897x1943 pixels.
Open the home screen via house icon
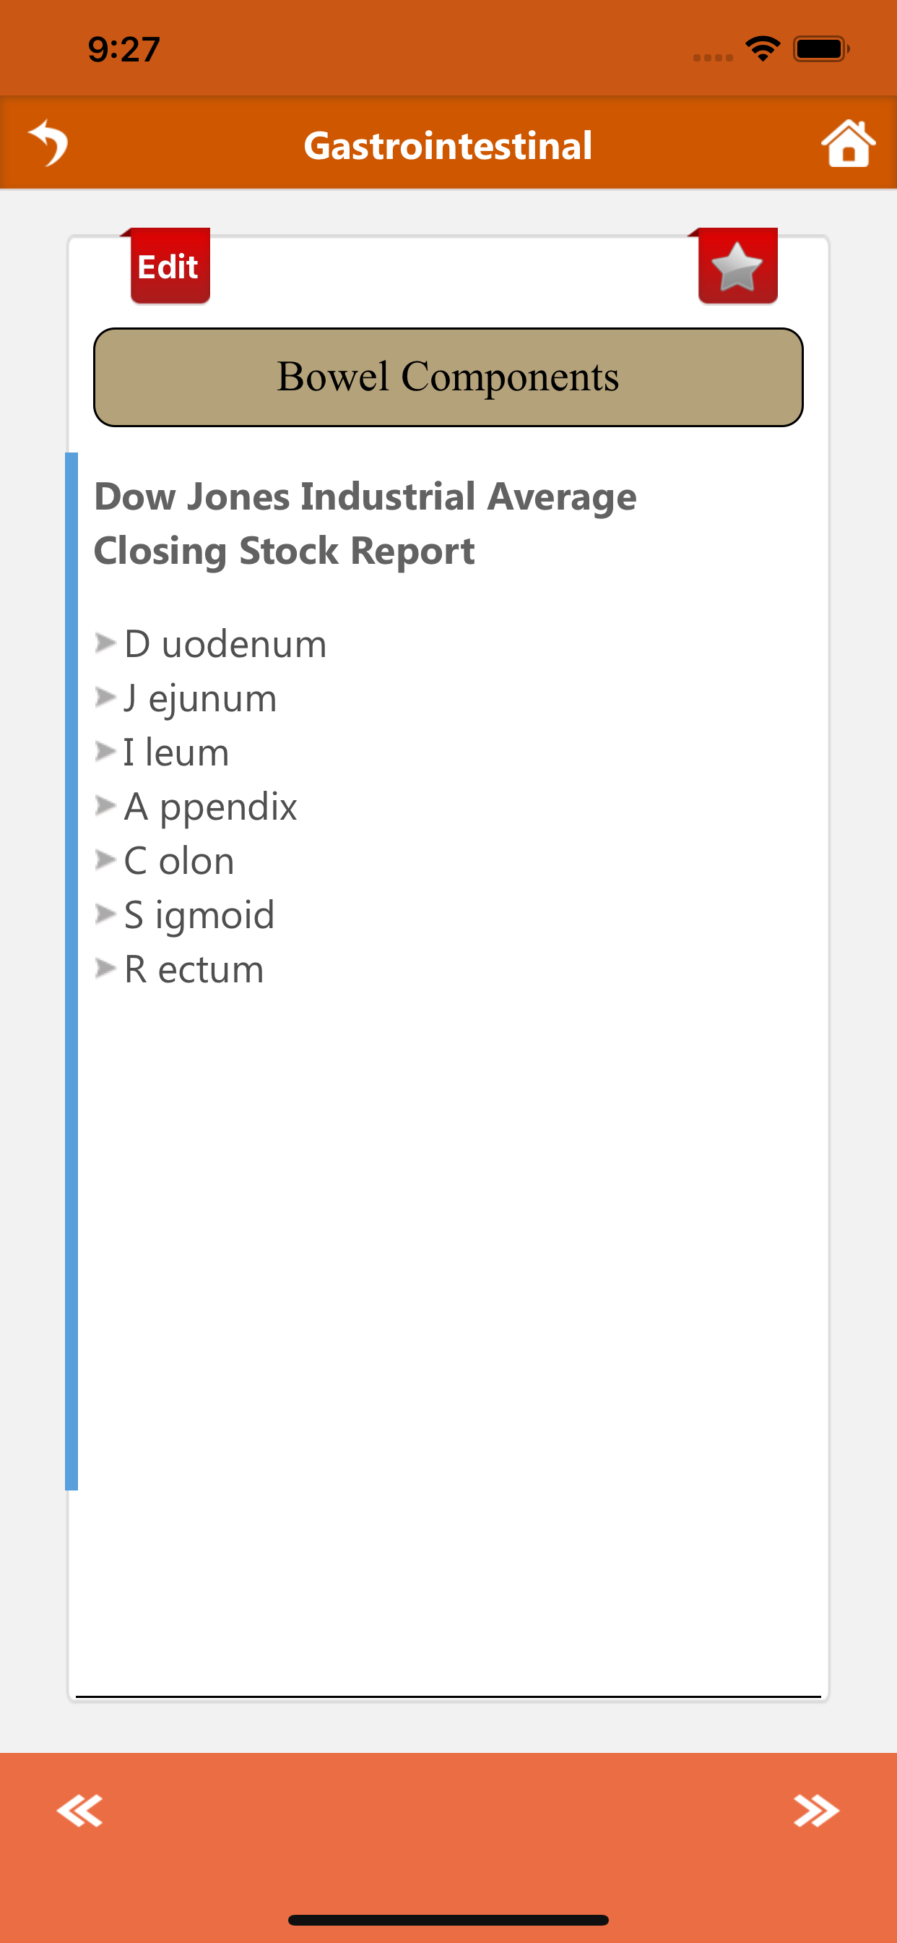click(x=849, y=143)
